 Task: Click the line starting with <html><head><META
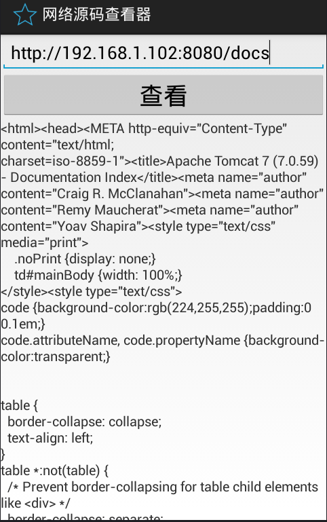[x=144, y=129]
